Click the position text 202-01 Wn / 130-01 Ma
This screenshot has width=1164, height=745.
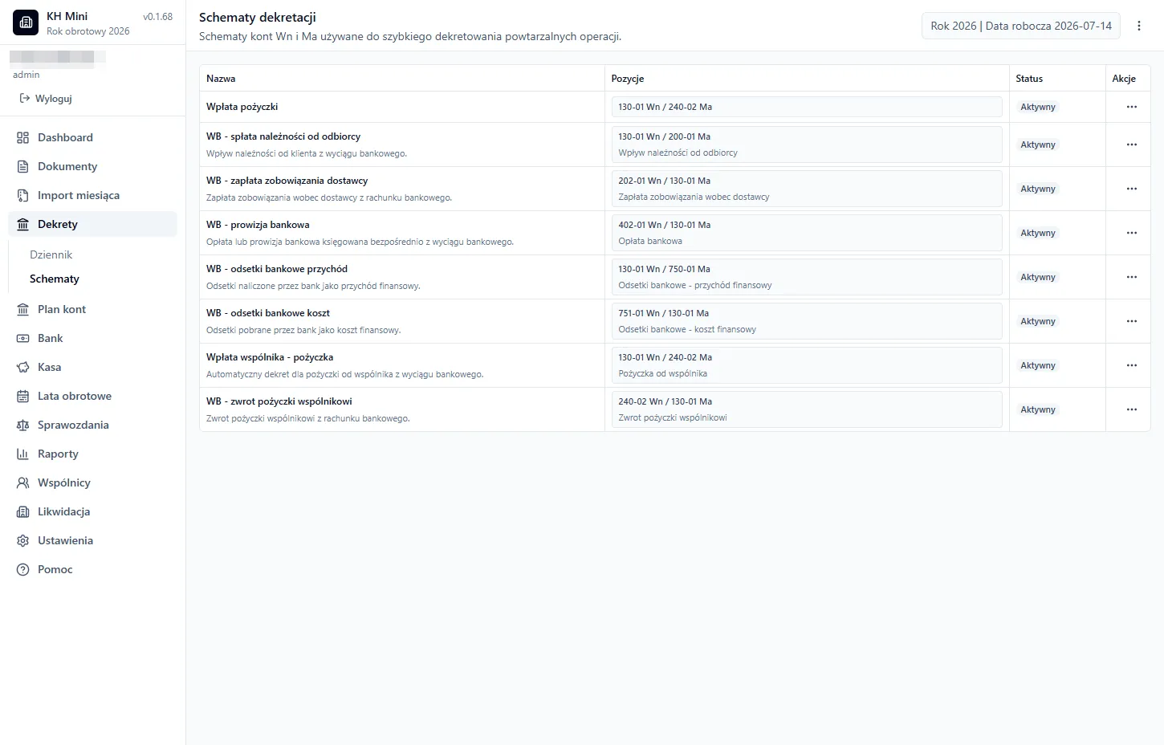(665, 181)
